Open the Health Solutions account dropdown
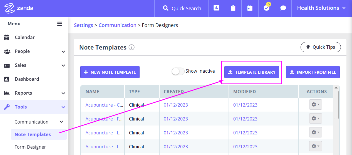The width and height of the screenshot is (352, 155). [x=321, y=8]
